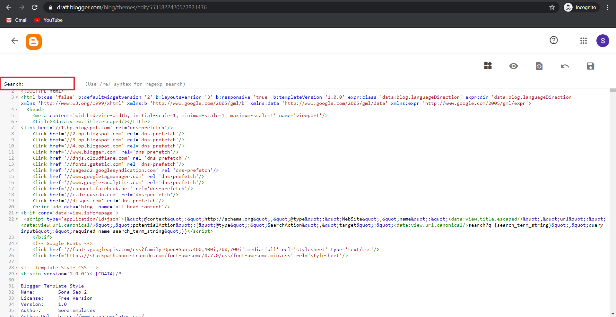Click the 'Blogger Template Style' line
Image resolution: width=616 pixels, height=317 pixels.
pos(52,286)
